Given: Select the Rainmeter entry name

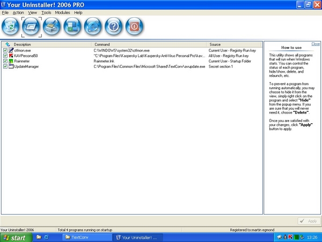Looking at the screenshot, I should tap(22, 61).
